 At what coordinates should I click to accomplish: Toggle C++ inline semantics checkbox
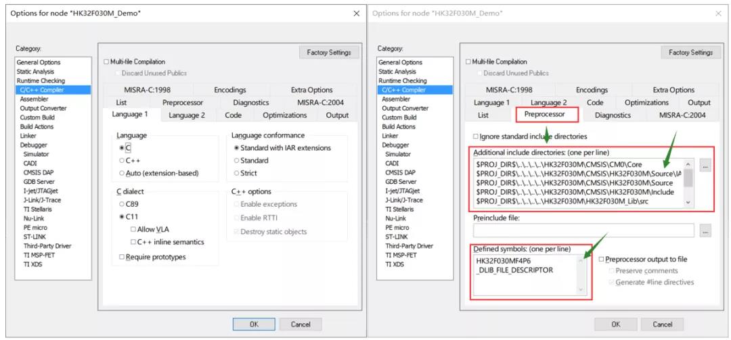tap(133, 242)
